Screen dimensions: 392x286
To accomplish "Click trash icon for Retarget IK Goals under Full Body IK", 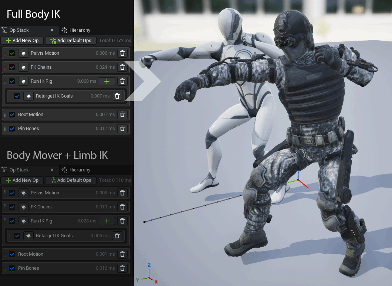I will click(117, 96).
